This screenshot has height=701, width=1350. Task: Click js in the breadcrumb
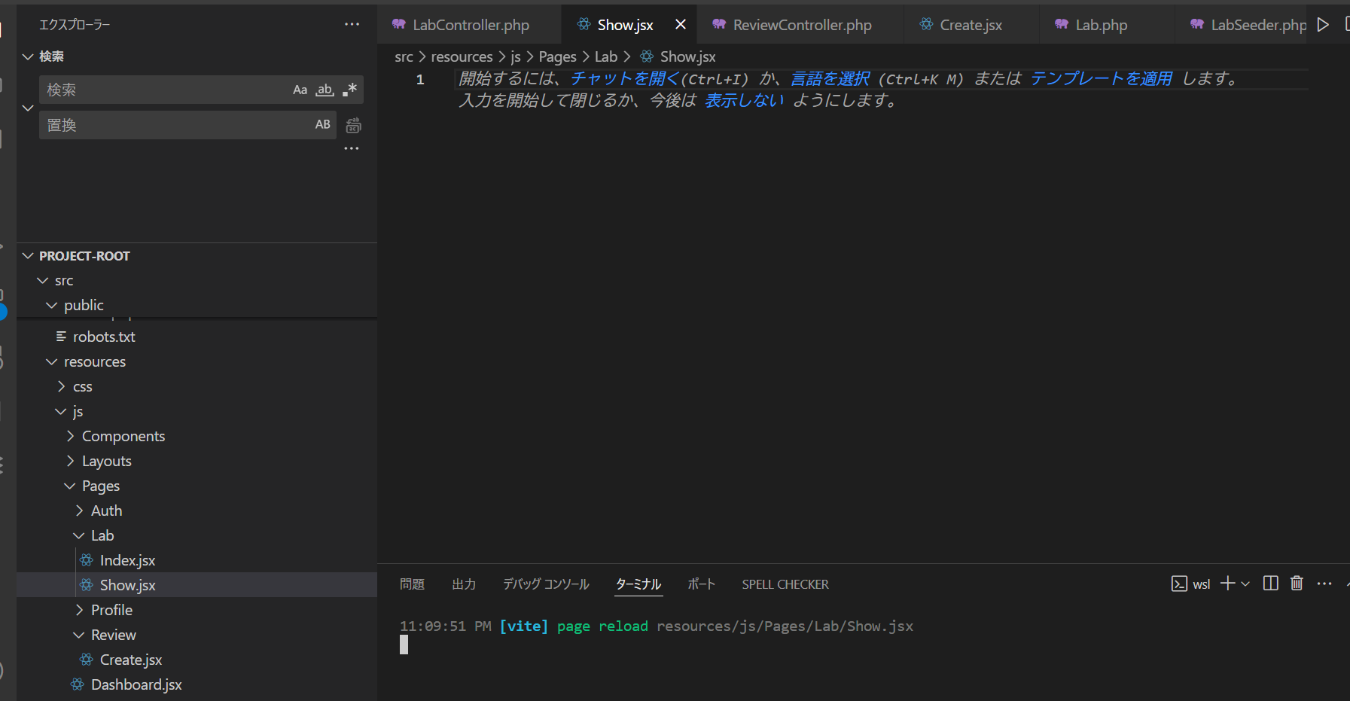[x=516, y=56]
